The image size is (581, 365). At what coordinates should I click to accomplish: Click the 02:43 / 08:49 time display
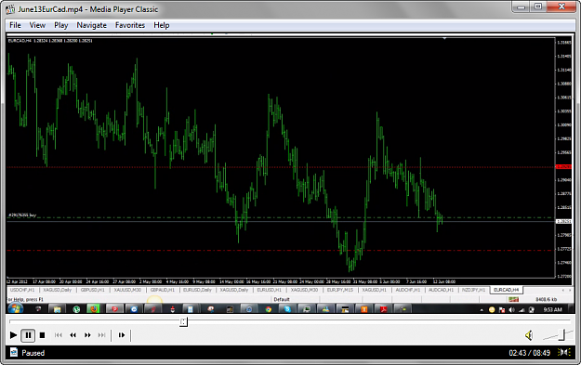(x=530, y=353)
